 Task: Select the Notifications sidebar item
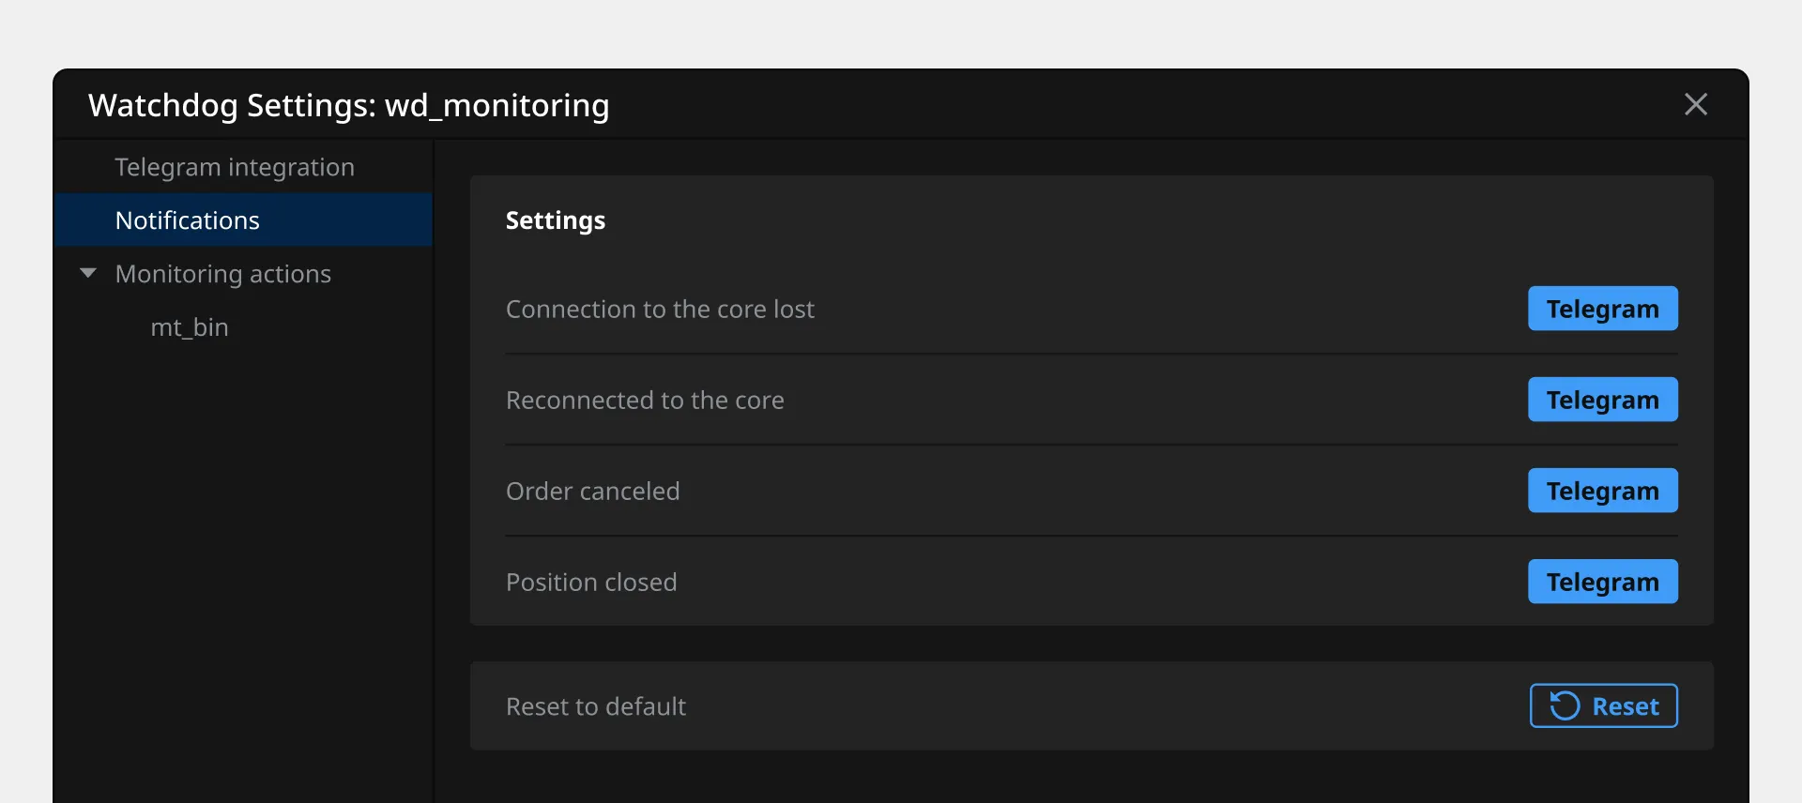point(188,220)
